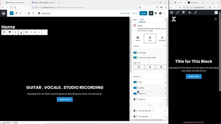Viewport: 221px width, 124px height.
Task: Change the text alignment in block toolbar
Action: pos(15,32)
